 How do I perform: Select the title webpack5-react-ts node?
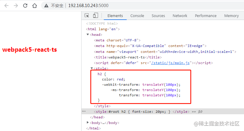tap(128, 57)
